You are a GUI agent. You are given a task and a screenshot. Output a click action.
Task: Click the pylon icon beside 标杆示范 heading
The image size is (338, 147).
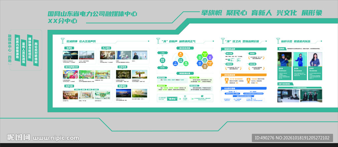click(x=278, y=41)
